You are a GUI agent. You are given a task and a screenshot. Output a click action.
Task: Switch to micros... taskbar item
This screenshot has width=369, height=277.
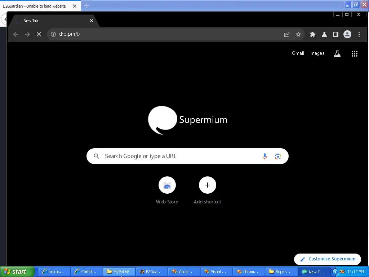54,272
